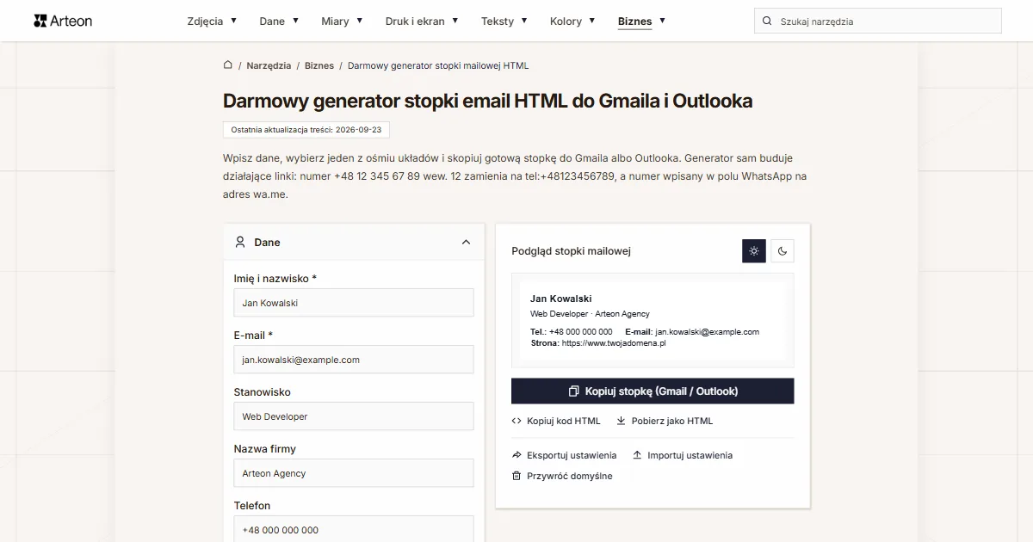The height and width of the screenshot is (542, 1033).
Task: Click the download as HTML icon
Action: click(x=621, y=421)
